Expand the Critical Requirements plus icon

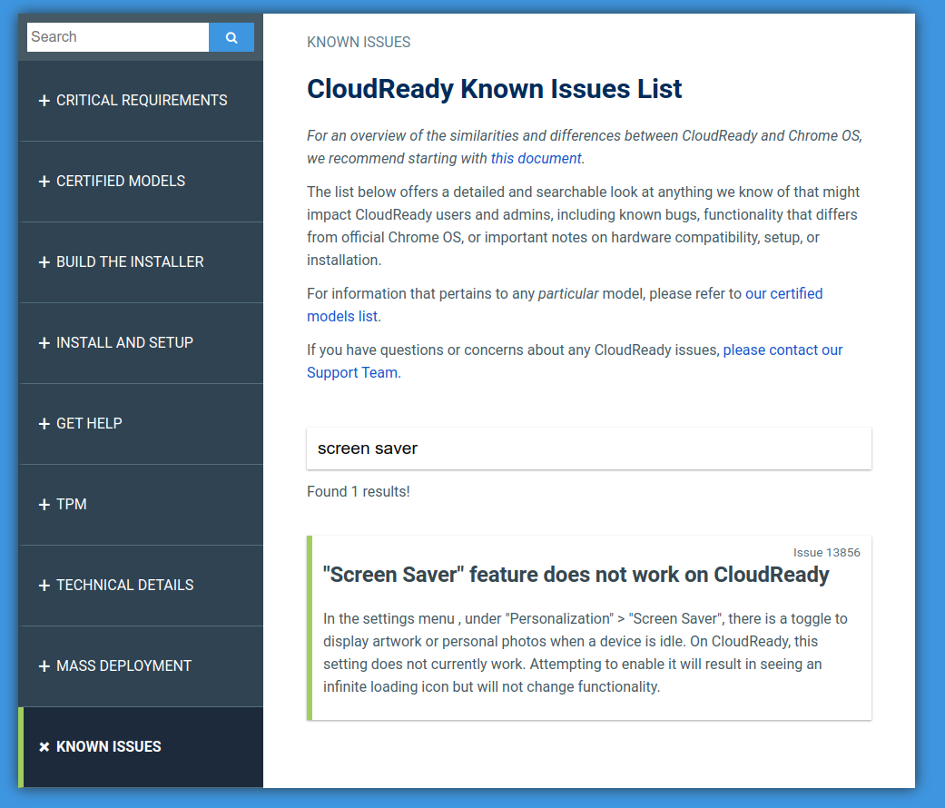tap(44, 101)
